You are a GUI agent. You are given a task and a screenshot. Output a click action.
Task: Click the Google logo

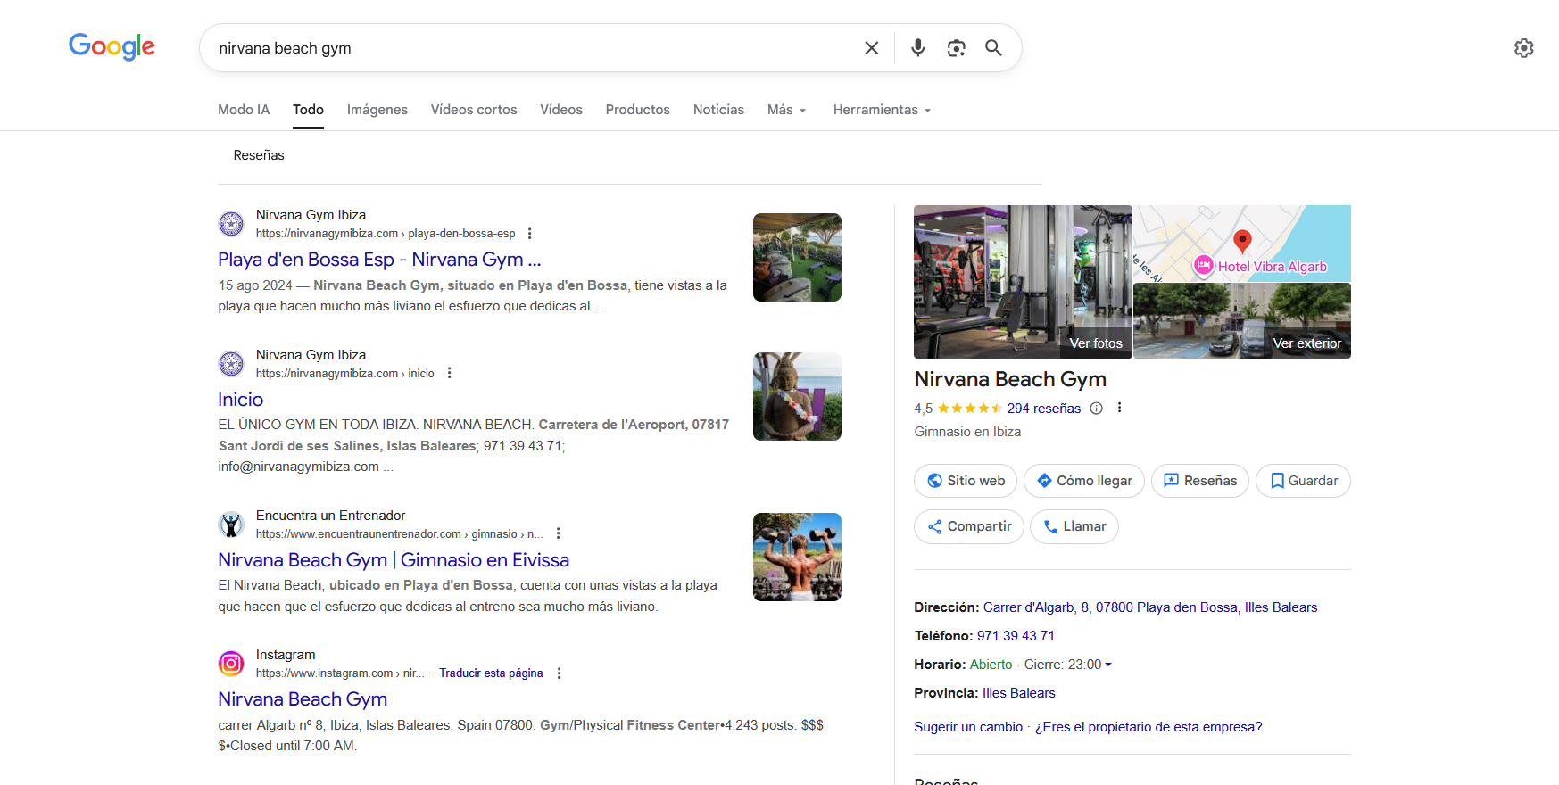click(112, 46)
